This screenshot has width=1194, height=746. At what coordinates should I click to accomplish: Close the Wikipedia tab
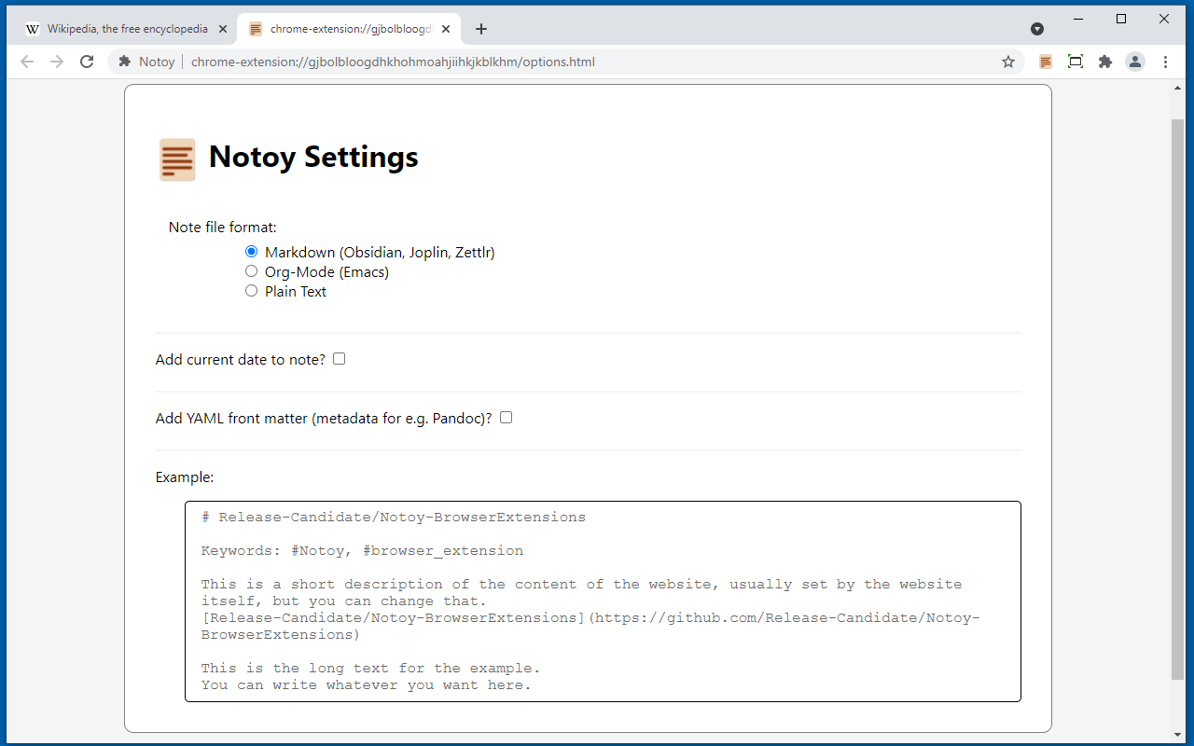(x=223, y=29)
